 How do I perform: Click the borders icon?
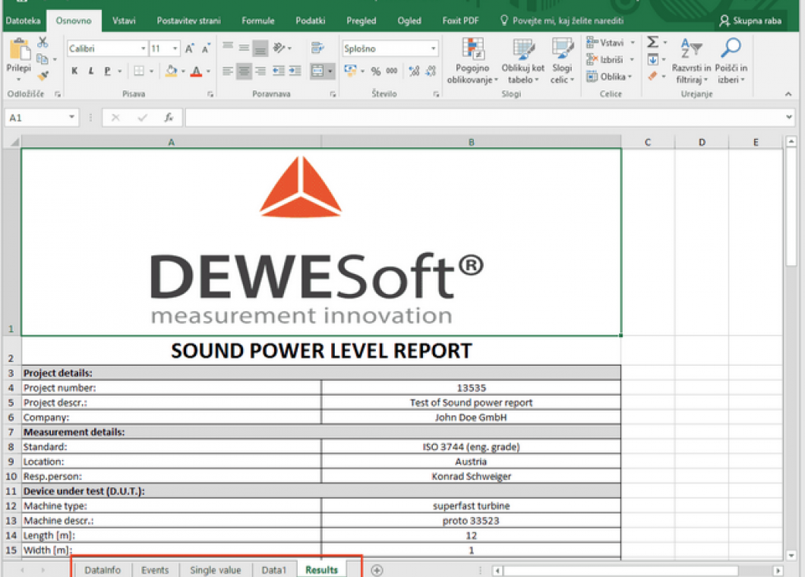tap(139, 71)
